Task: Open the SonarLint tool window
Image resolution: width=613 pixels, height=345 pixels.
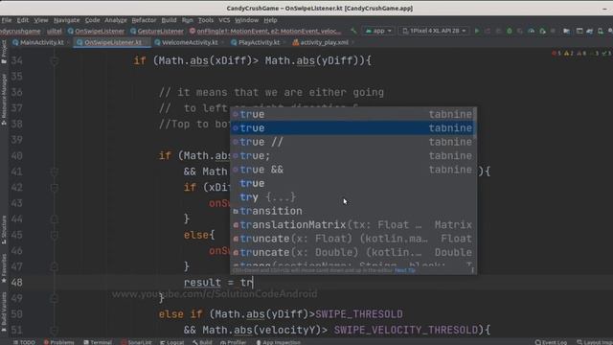Action: click(x=136, y=342)
